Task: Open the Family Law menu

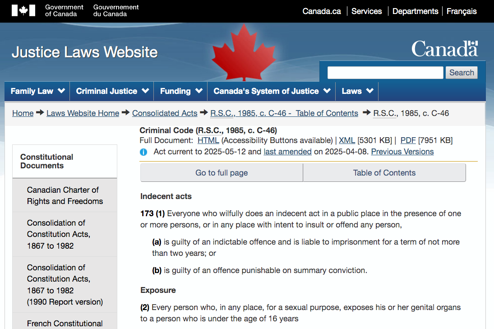Action: [37, 91]
